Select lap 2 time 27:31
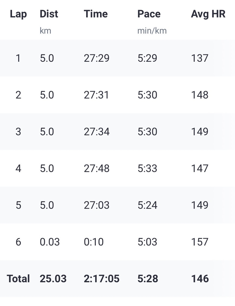Screen dimensions: 235x306 tap(96, 95)
